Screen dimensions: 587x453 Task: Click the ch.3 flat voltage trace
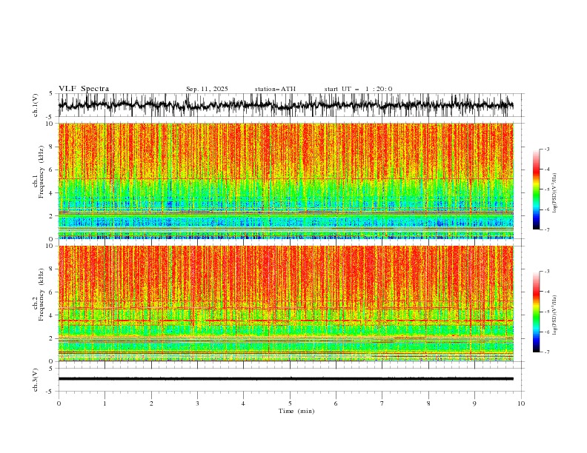click(285, 379)
